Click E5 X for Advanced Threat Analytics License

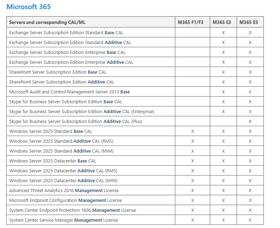(250, 191)
